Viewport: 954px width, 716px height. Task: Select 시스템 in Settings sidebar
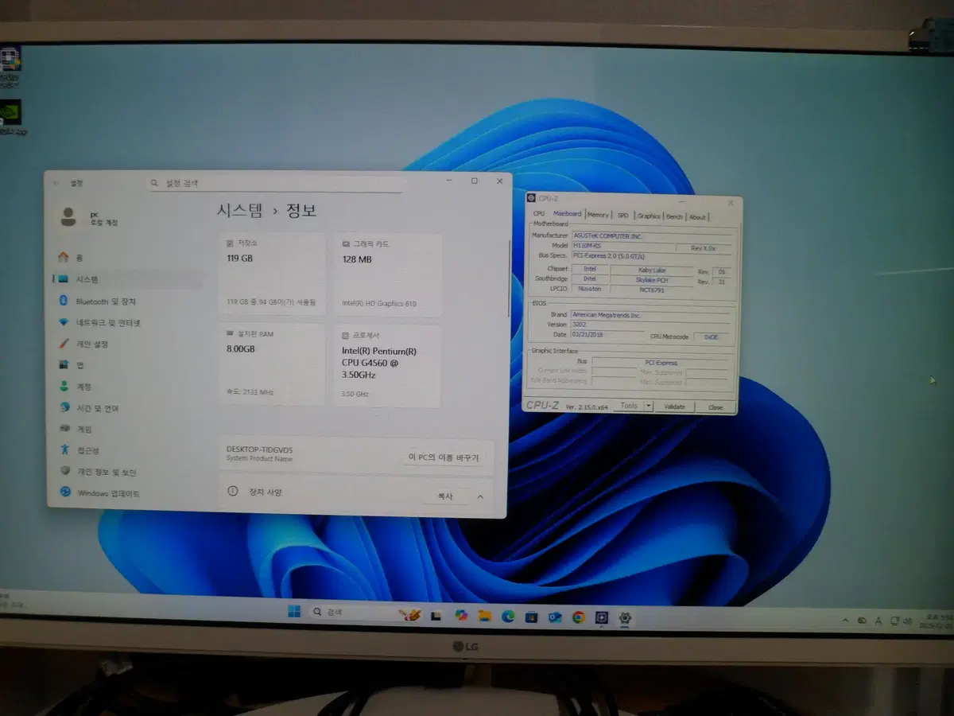pos(126,279)
